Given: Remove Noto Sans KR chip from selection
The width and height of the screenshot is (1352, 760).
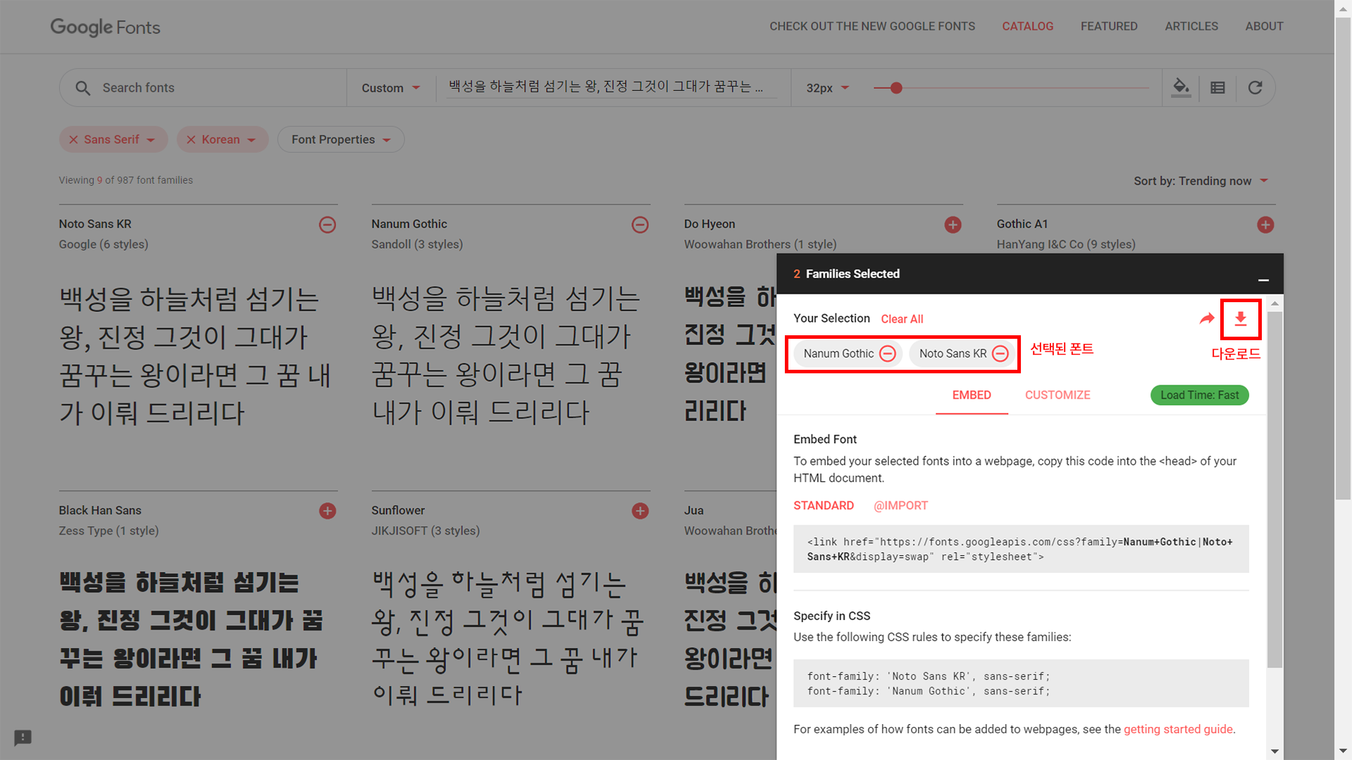Looking at the screenshot, I should tap(1000, 354).
